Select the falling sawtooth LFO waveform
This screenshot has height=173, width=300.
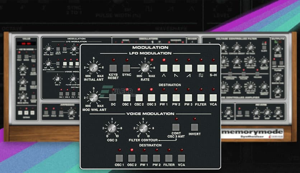(x=176, y=68)
